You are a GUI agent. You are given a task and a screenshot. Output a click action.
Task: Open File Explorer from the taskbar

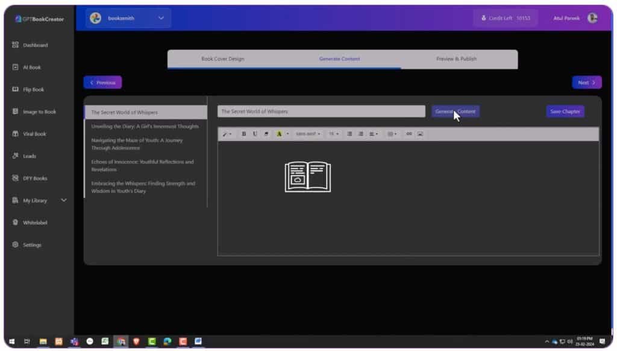point(43,341)
